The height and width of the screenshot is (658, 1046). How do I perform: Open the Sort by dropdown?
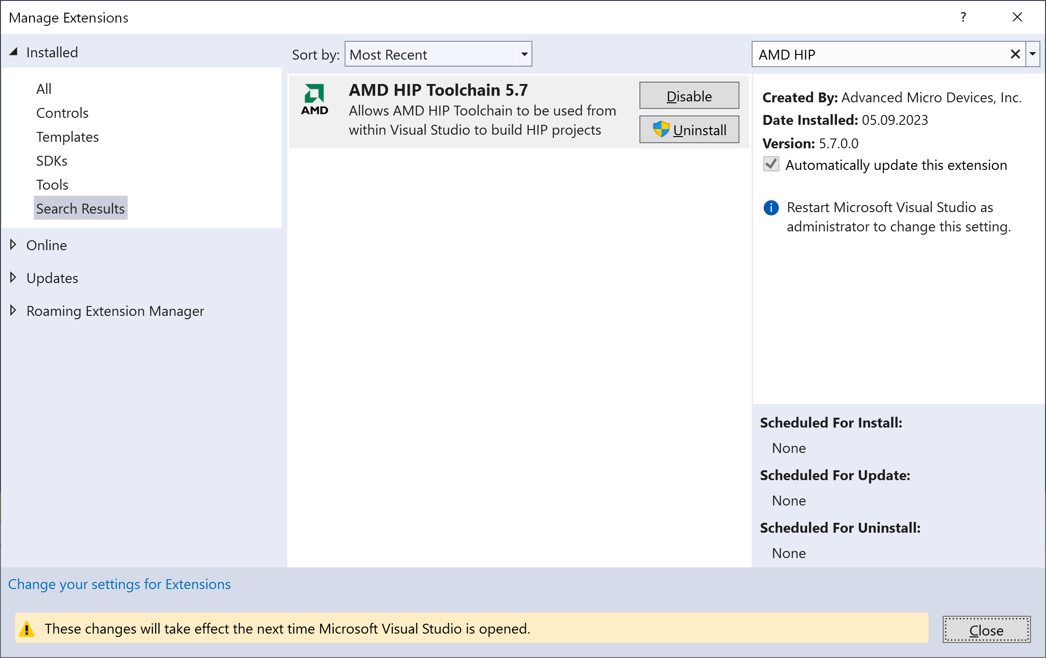524,54
